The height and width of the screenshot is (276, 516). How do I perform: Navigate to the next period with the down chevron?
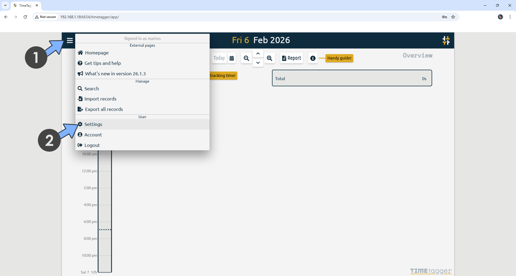[258, 63]
